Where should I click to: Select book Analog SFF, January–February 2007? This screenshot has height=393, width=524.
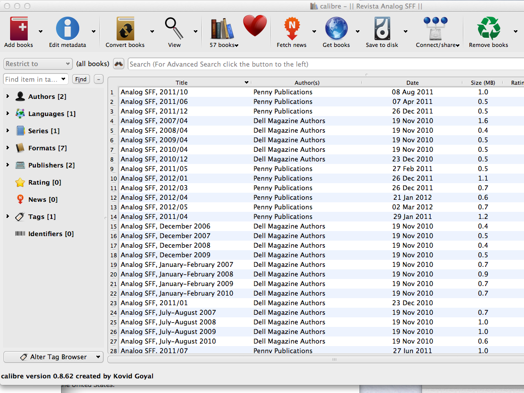[177, 264]
